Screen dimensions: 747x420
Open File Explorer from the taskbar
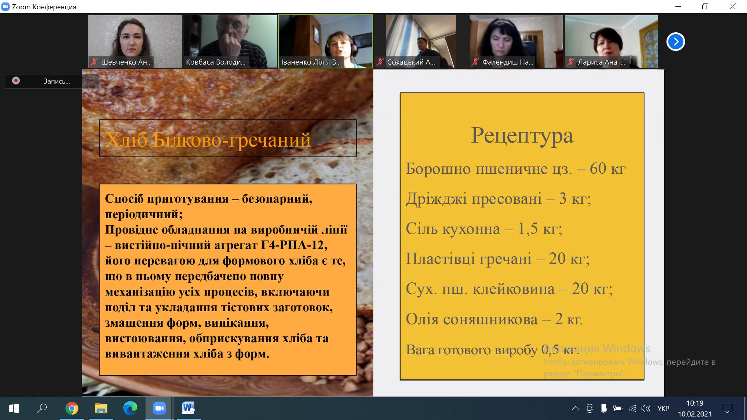101,408
